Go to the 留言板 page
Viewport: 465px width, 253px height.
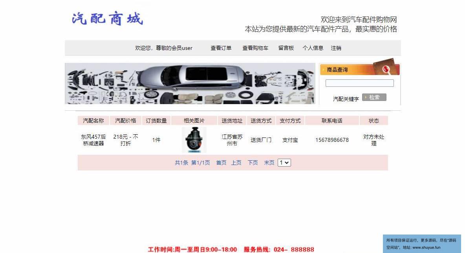(286, 48)
